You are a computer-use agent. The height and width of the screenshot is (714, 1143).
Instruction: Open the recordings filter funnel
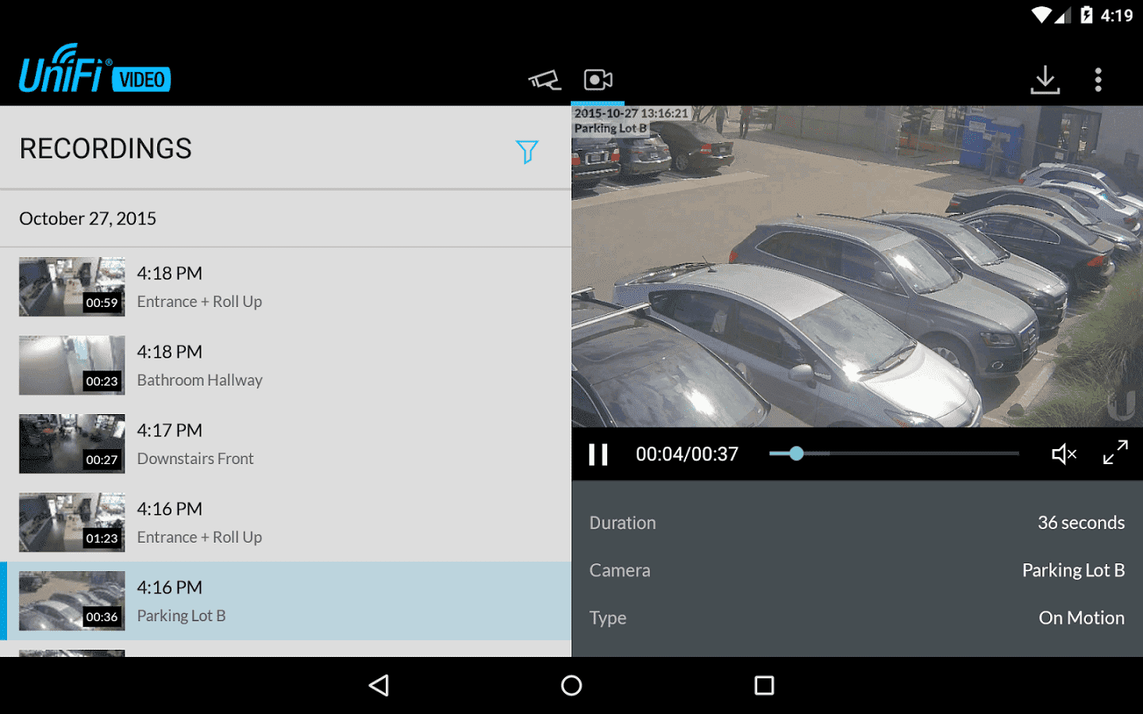pyautogui.click(x=527, y=151)
